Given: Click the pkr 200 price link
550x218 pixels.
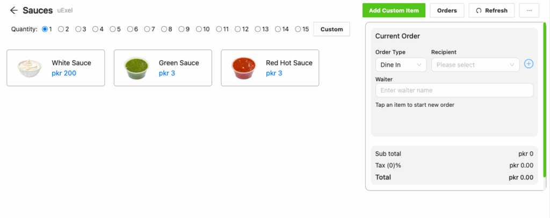Looking at the screenshot, I should click(x=64, y=73).
